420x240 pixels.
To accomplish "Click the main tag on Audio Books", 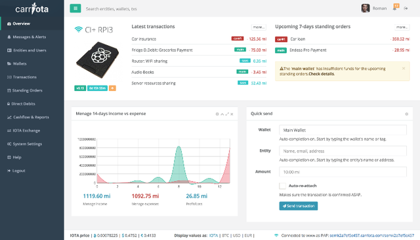I will click(242, 71).
